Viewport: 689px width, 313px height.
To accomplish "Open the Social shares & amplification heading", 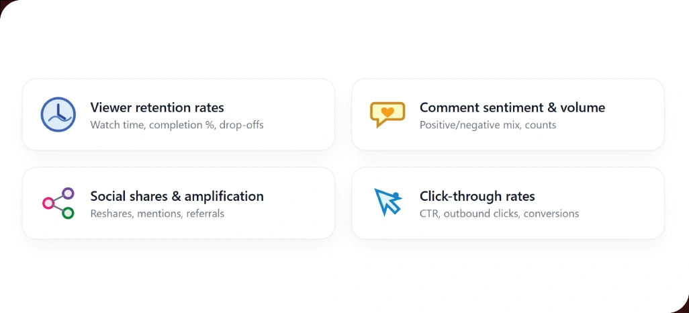I will coord(177,196).
